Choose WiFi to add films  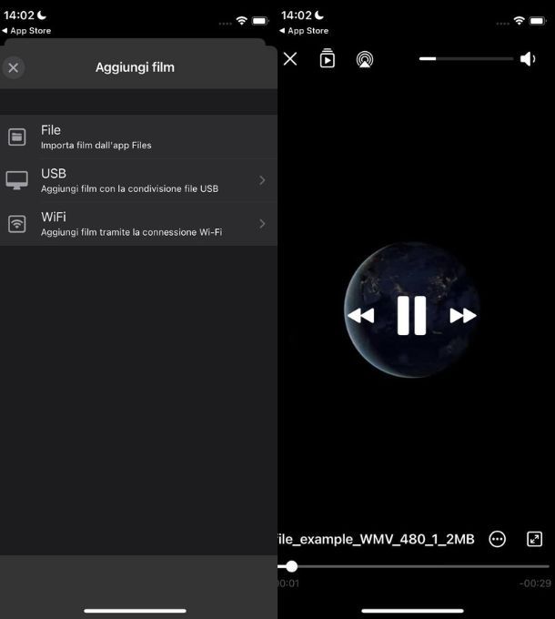tap(136, 224)
